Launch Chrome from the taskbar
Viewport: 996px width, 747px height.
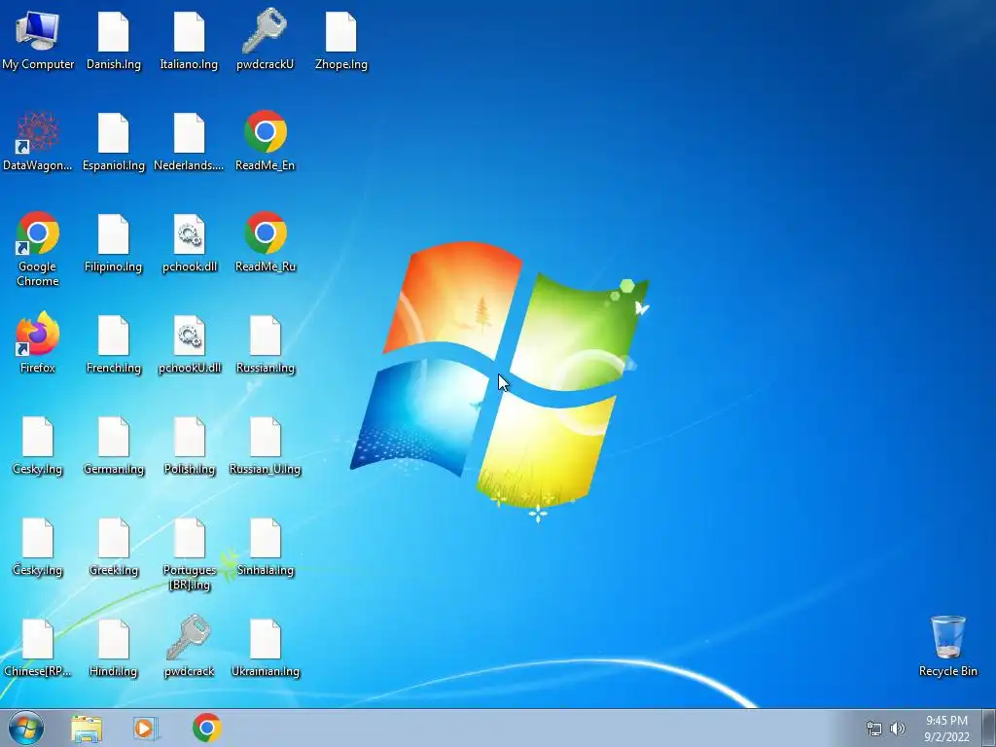[207, 728]
